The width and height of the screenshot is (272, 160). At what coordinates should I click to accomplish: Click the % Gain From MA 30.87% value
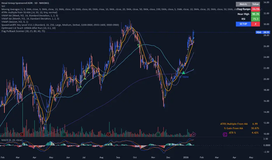(x=255, y=128)
